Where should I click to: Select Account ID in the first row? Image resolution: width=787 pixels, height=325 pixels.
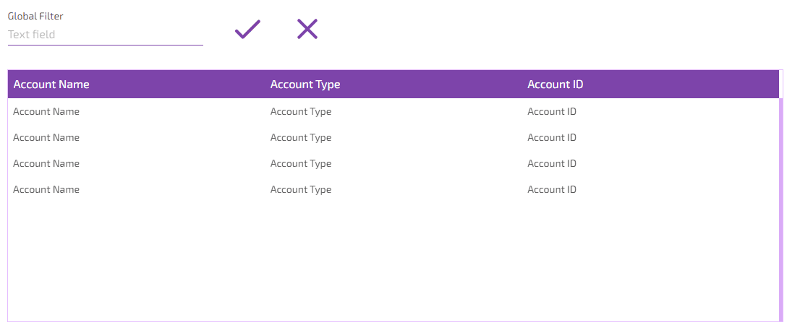point(552,112)
